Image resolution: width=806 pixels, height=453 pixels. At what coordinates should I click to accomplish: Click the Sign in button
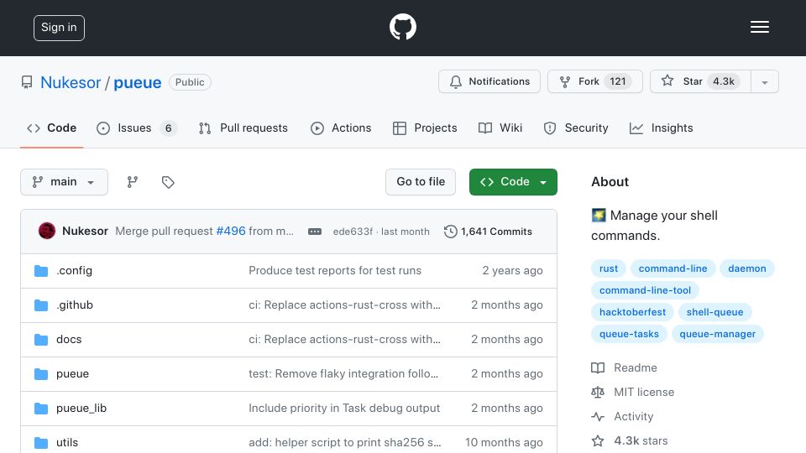[59, 28]
